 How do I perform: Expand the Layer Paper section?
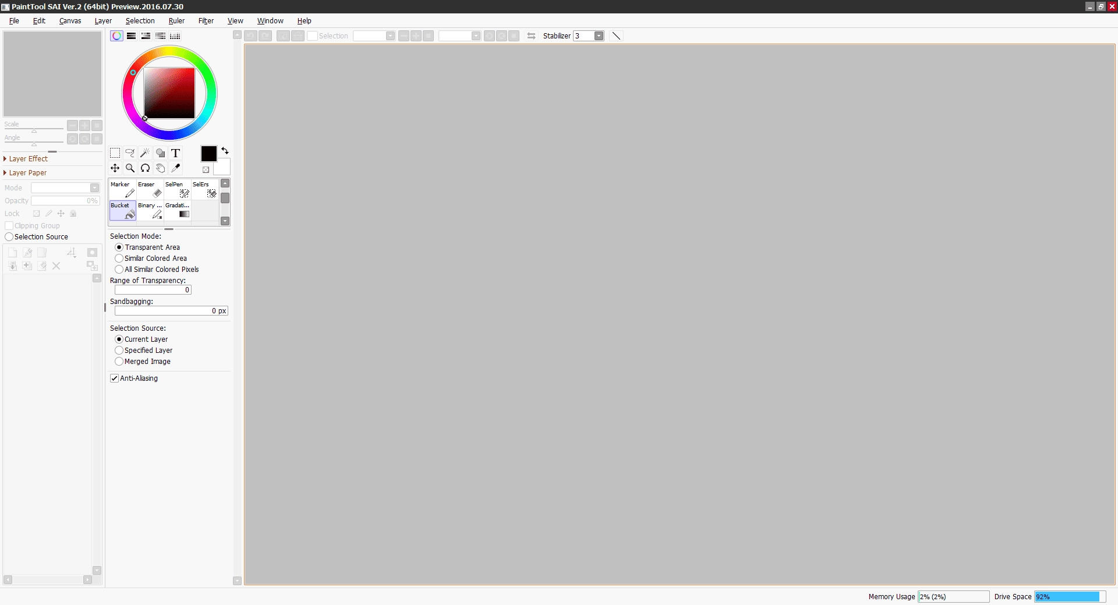tap(25, 173)
